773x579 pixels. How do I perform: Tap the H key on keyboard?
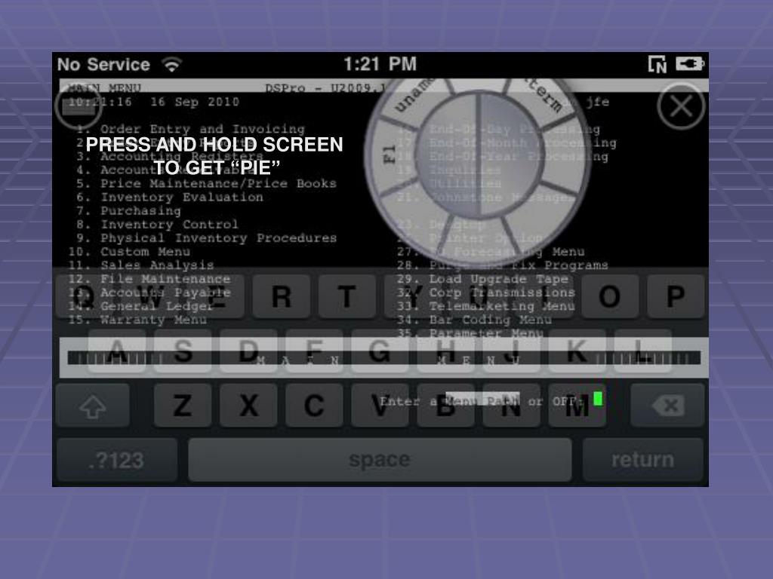(445, 351)
